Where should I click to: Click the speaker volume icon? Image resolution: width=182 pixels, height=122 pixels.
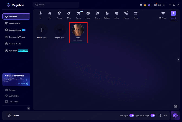[x=165, y=115]
